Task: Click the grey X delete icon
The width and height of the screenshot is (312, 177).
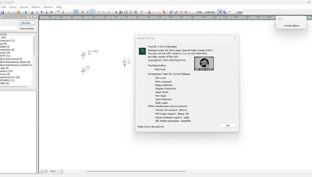Action: [87, 12]
